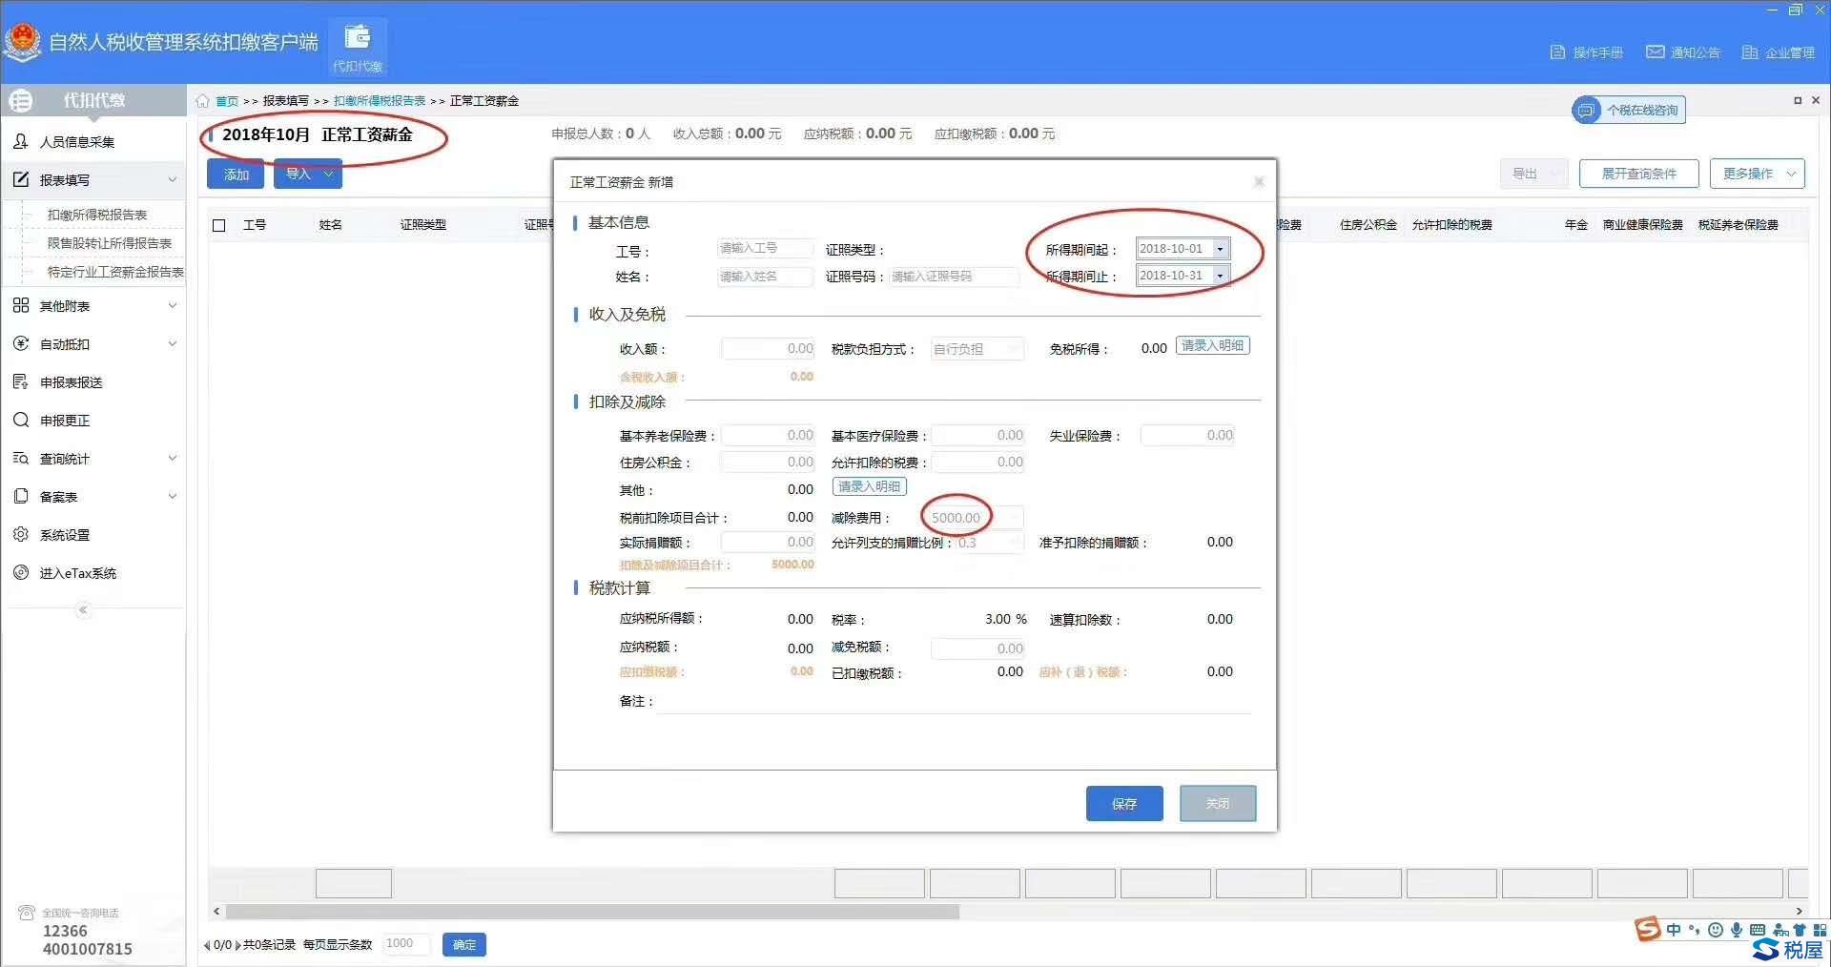Click the 基本医疗保险费 input field
The width and height of the screenshot is (1831, 967).
pos(977,436)
